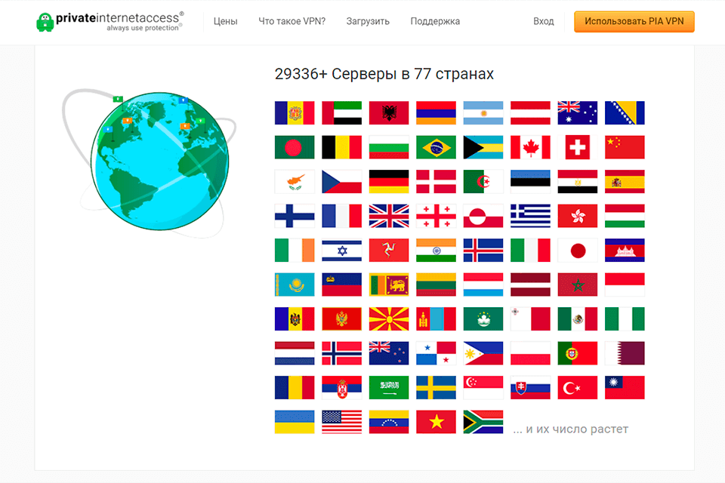The width and height of the screenshot is (725, 483).
Task: Pick the Germany flag
Action: [389, 182]
